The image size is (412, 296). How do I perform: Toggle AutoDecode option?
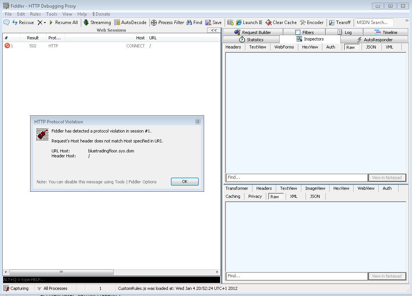[130, 23]
